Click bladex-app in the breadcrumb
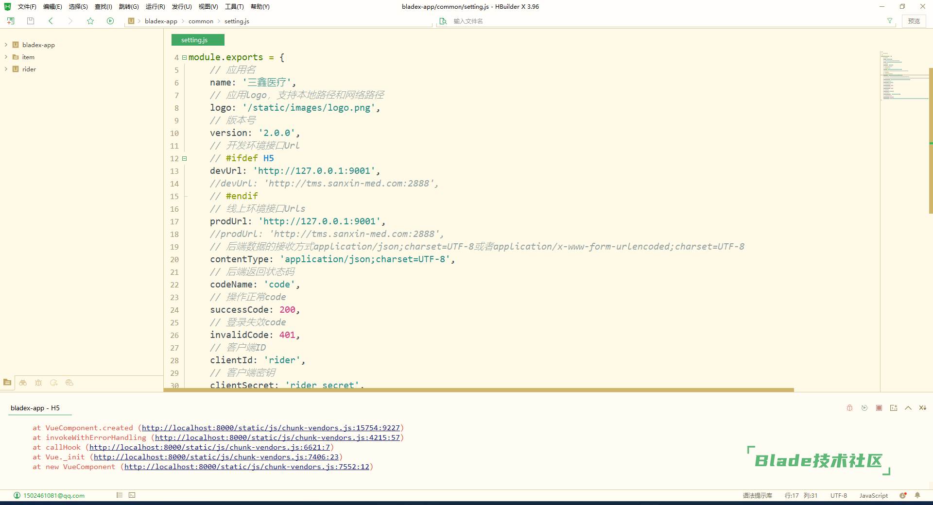Viewport: 933px width, 505px height. point(161,21)
